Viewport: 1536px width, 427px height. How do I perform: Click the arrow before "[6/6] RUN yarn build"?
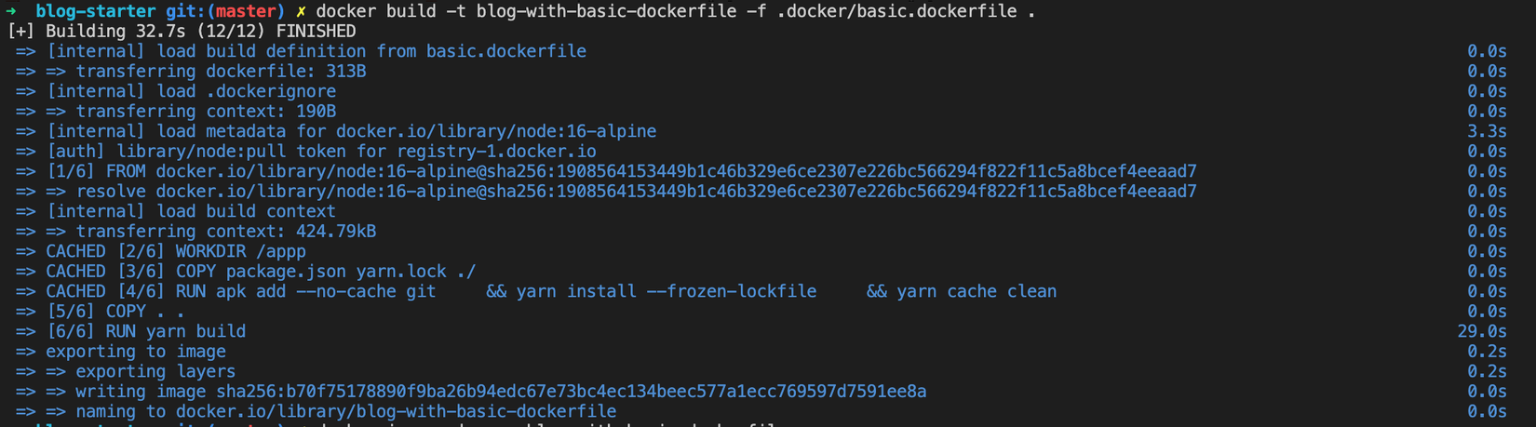coord(25,331)
